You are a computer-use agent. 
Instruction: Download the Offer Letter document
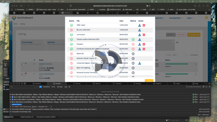(139, 25)
